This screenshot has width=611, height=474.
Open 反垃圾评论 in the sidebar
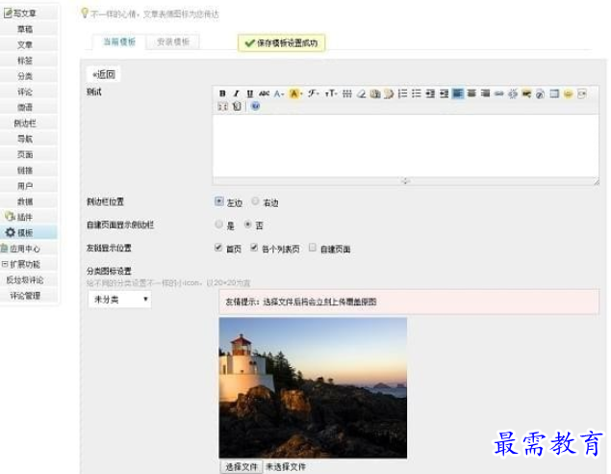pyautogui.click(x=25, y=279)
